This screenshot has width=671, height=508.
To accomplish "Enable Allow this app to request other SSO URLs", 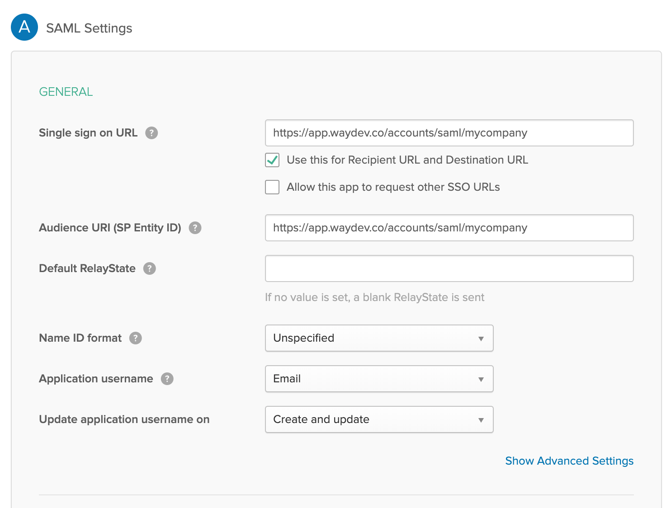I will pos(272,187).
